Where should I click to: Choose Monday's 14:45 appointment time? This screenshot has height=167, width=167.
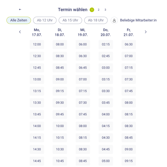tap(37, 161)
